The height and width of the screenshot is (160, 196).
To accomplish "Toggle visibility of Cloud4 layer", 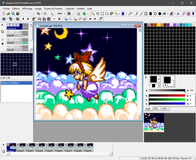I will [x=8, y=32].
